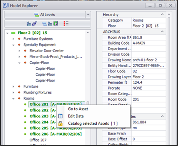Expand the Mirror-Stock-Frost_Products node

[x=19, y=57]
